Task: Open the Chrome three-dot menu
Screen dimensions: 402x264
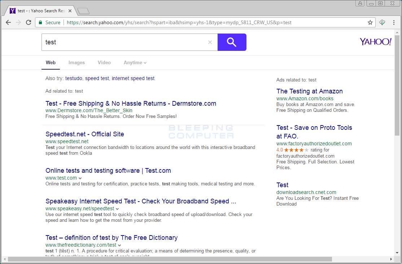Action: pos(394,23)
